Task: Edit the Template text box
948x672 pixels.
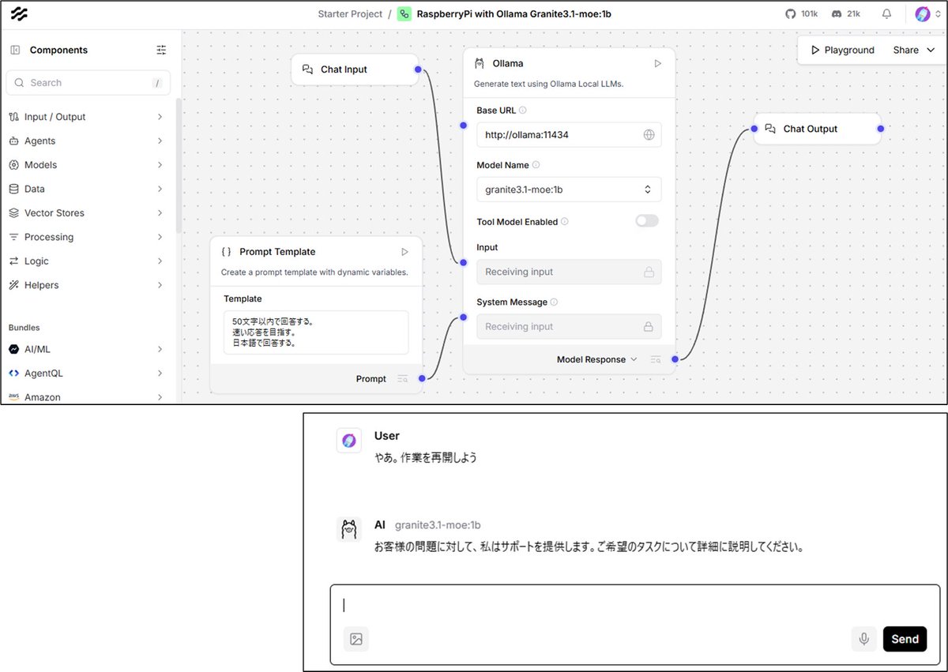Action: click(x=316, y=332)
